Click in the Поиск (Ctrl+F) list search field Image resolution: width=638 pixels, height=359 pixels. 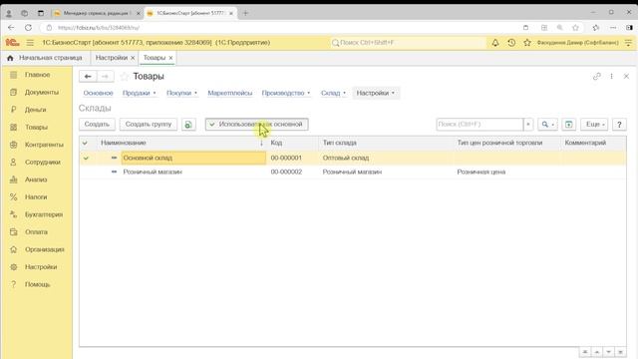(479, 124)
